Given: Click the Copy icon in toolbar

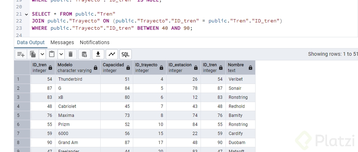Looking at the screenshot, I should (33, 54).
